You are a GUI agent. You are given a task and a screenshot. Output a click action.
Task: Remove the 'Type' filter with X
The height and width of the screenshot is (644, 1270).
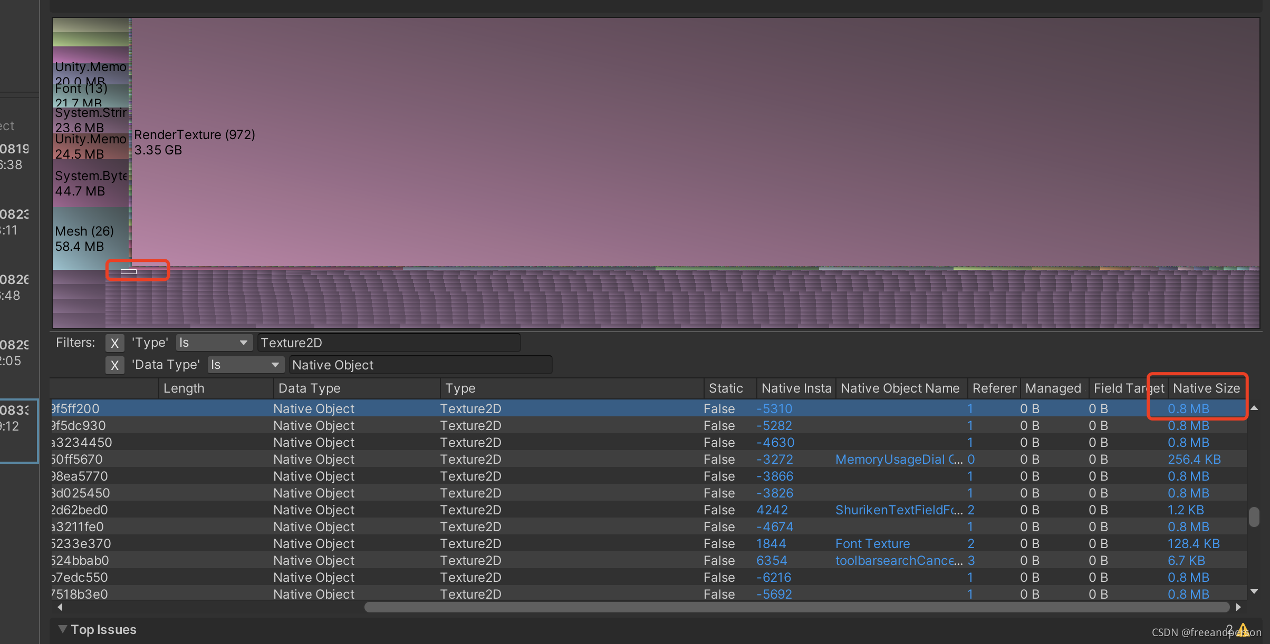coord(114,343)
